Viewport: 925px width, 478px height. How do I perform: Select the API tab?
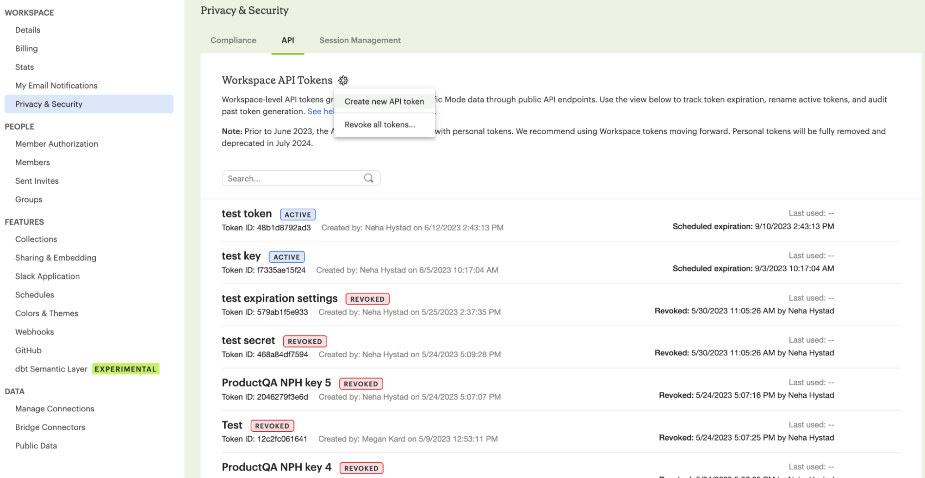click(x=287, y=40)
